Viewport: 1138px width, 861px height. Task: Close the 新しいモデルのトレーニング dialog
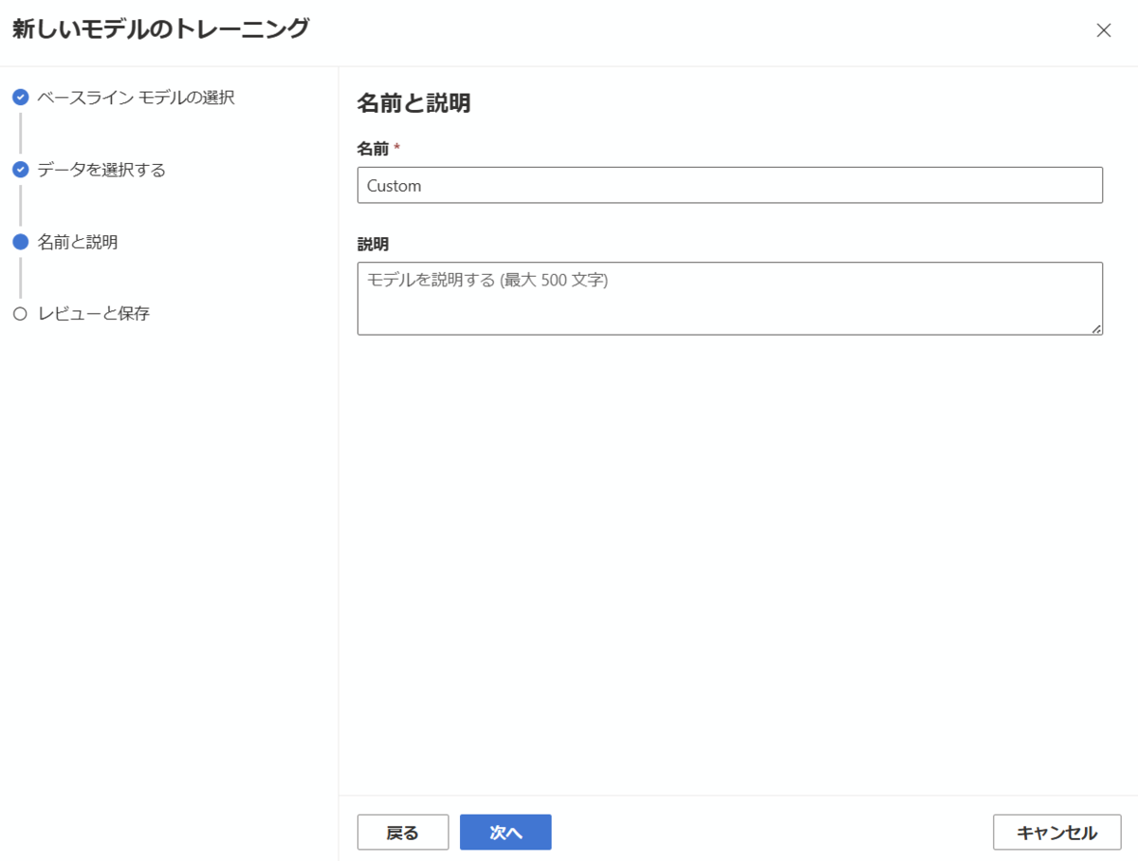pos(1103,30)
